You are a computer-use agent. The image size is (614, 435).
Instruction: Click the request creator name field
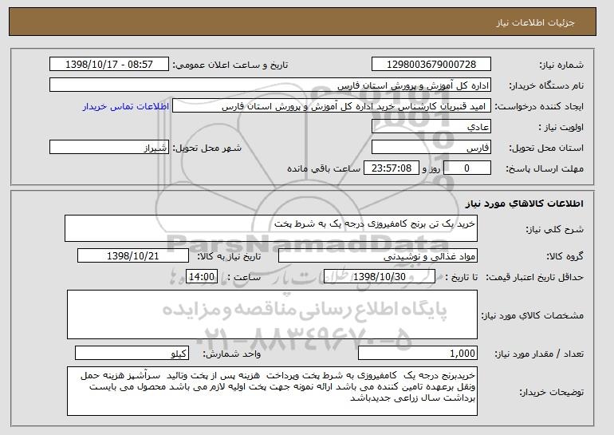pyautogui.click(x=332, y=106)
